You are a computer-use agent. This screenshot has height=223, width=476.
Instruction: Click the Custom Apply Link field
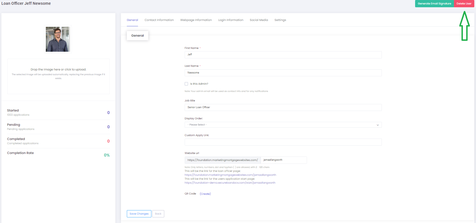pos(283,142)
